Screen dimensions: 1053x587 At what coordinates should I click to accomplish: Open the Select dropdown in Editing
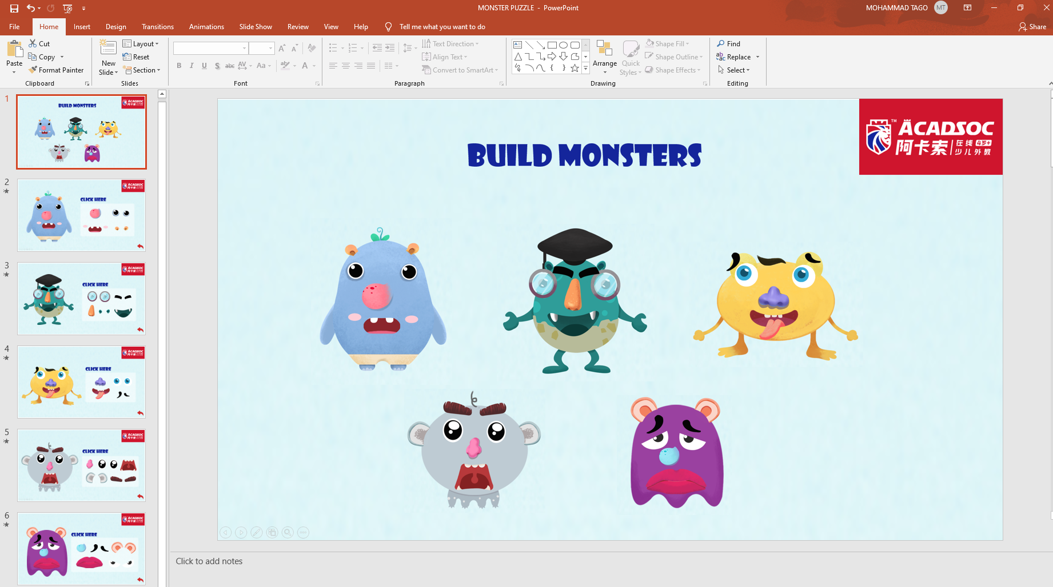(735, 70)
